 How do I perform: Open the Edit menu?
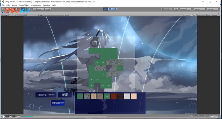(8, 5)
